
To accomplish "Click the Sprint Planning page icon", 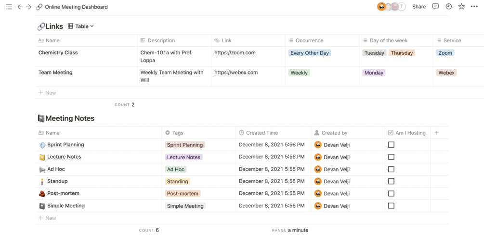I will [42, 145].
